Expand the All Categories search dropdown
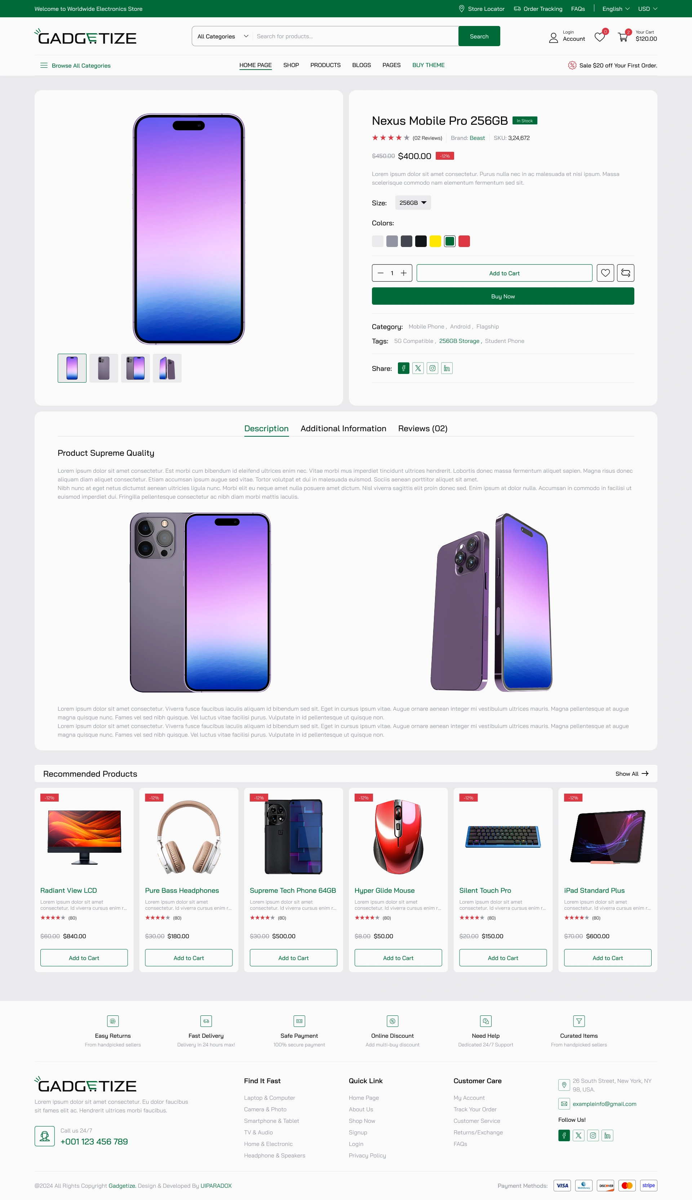Viewport: 692px width, 1200px height. click(222, 36)
